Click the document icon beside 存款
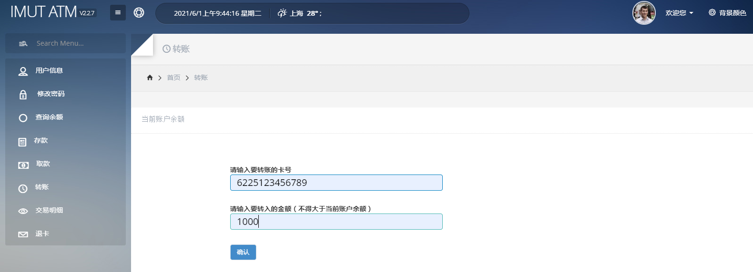This screenshot has height=272, width=753. [x=22, y=142]
